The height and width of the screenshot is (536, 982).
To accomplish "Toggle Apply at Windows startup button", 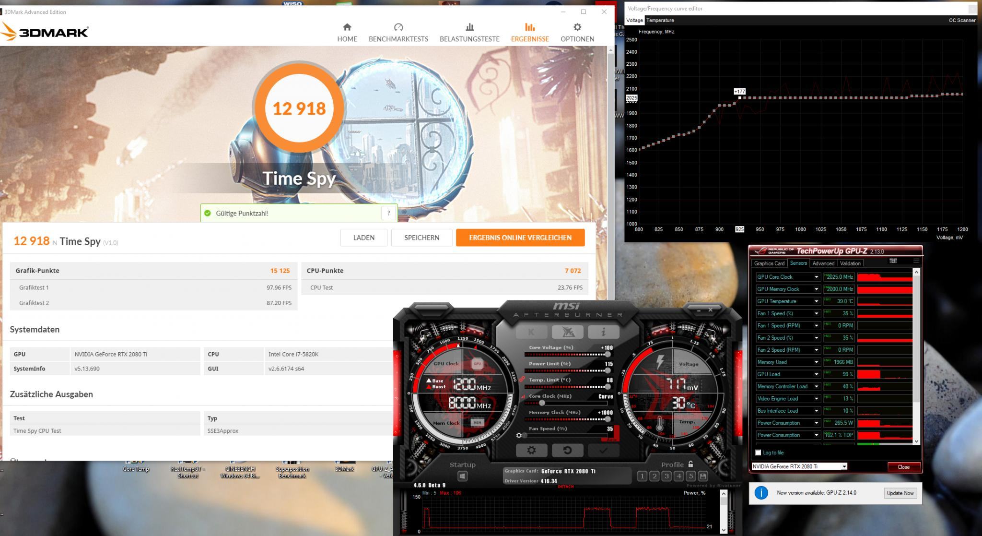I will (462, 476).
